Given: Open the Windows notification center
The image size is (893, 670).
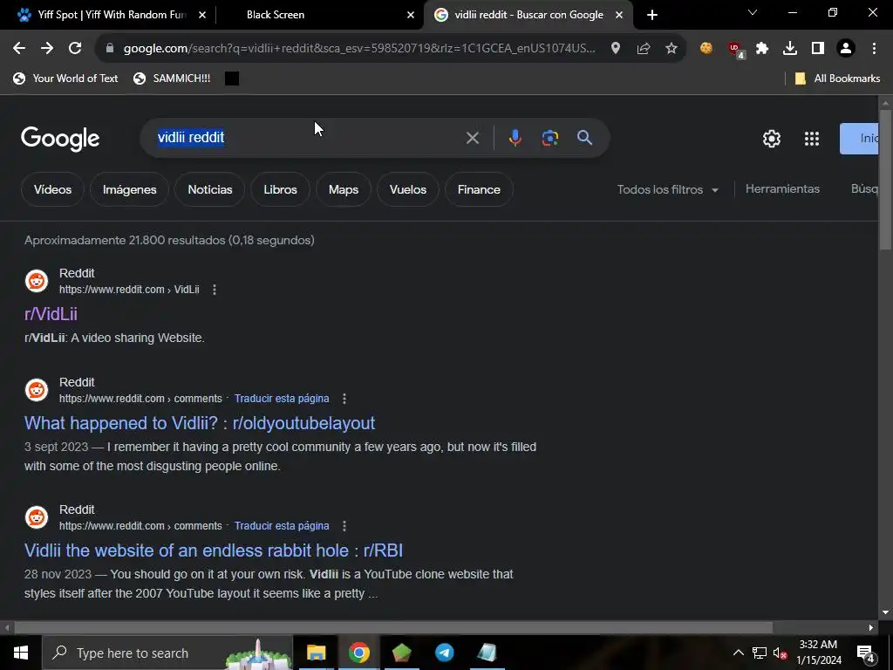Looking at the screenshot, I should (866, 653).
